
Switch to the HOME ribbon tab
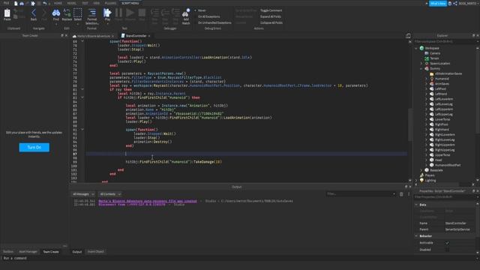[58, 3]
